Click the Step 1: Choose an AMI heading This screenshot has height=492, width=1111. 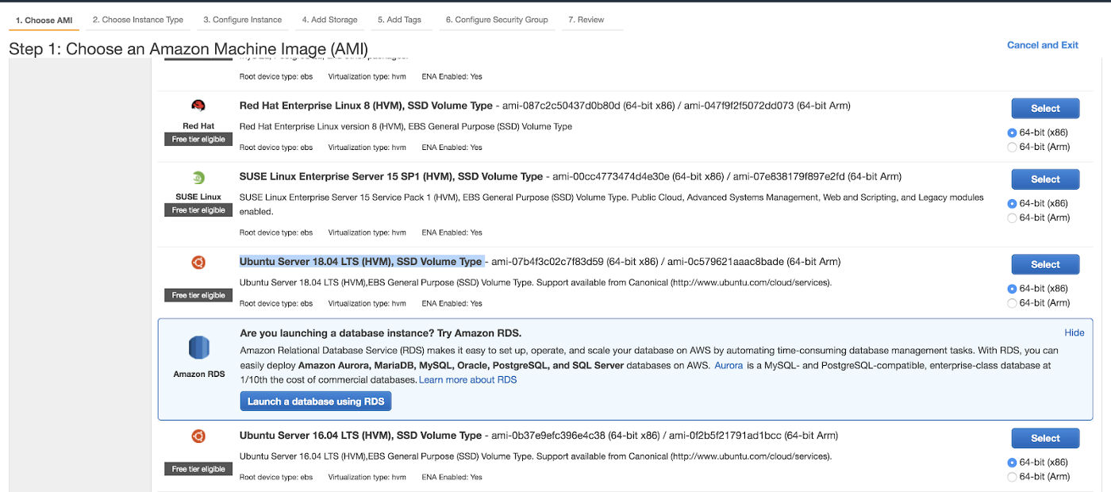click(x=189, y=48)
